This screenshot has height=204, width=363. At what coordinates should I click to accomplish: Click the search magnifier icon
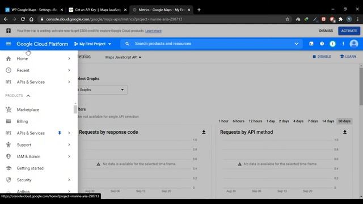click(x=127, y=44)
